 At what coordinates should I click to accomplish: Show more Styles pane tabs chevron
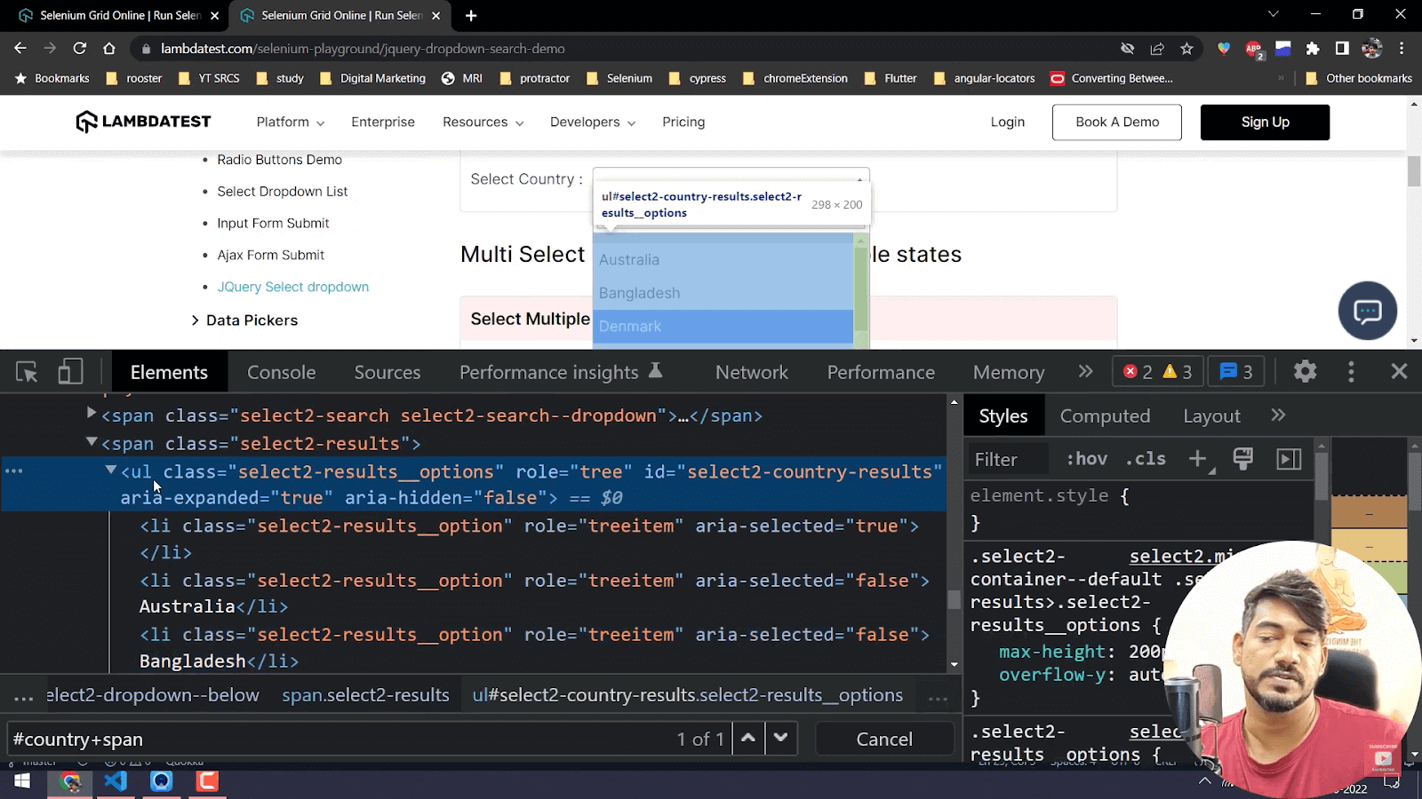1278,415
